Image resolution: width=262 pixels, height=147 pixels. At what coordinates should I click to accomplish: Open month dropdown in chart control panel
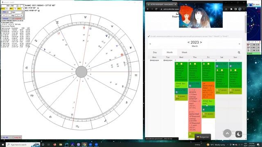click(14, 6)
